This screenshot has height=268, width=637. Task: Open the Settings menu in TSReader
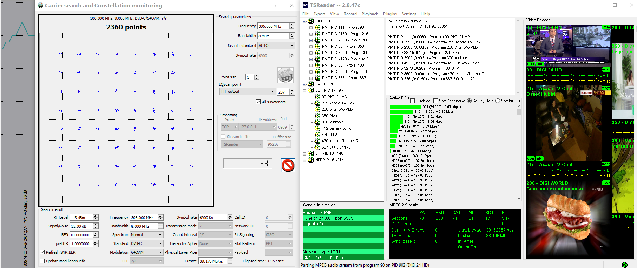[x=409, y=14]
